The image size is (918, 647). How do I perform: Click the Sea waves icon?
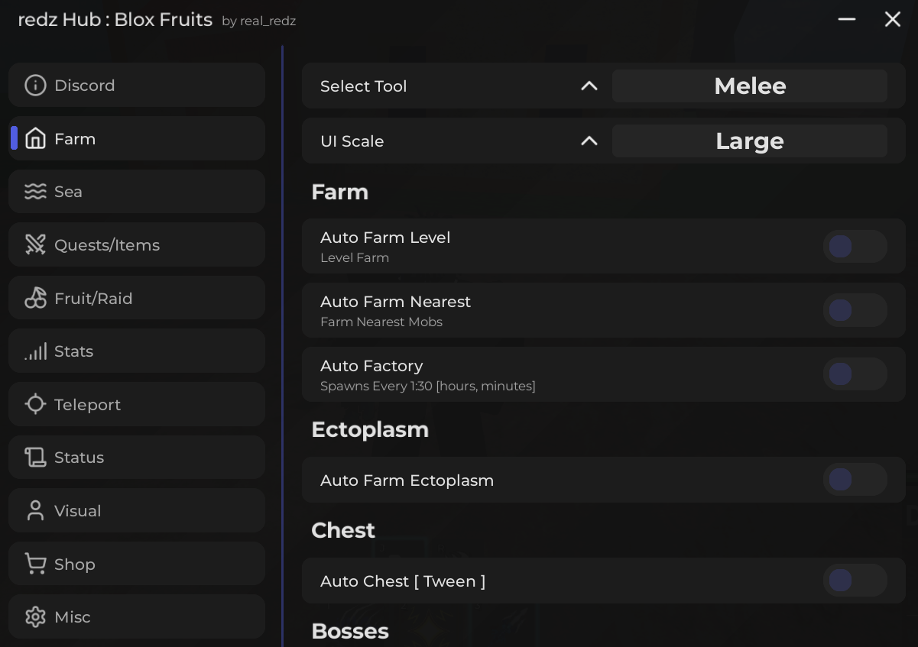click(x=35, y=192)
